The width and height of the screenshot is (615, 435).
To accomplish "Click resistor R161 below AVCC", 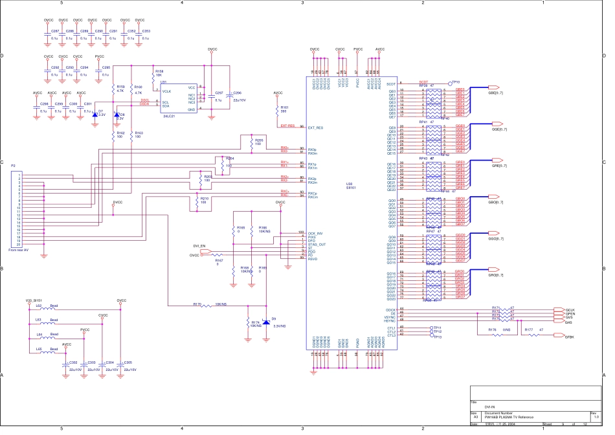I will (278, 109).
